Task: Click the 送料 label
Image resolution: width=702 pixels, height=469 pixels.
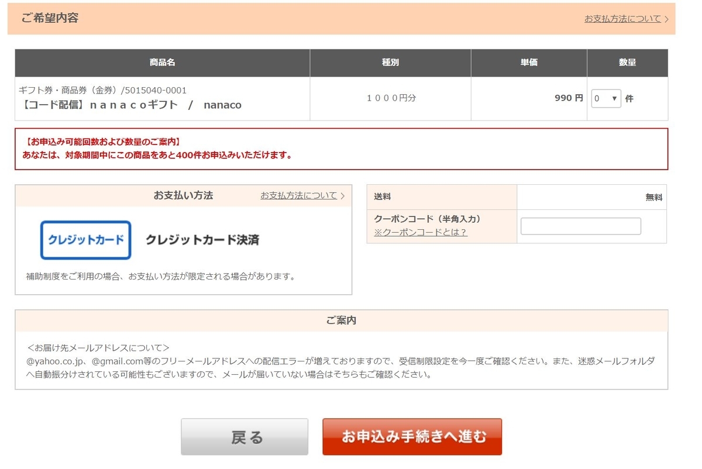Action: click(x=383, y=198)
